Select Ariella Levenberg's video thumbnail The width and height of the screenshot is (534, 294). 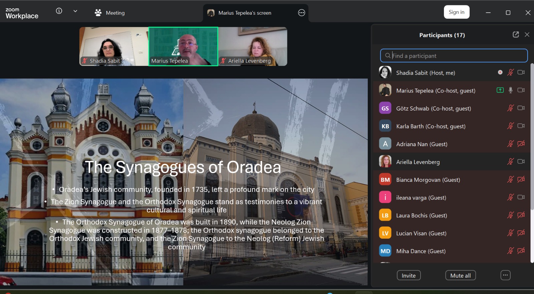click(x=253, y=47)
